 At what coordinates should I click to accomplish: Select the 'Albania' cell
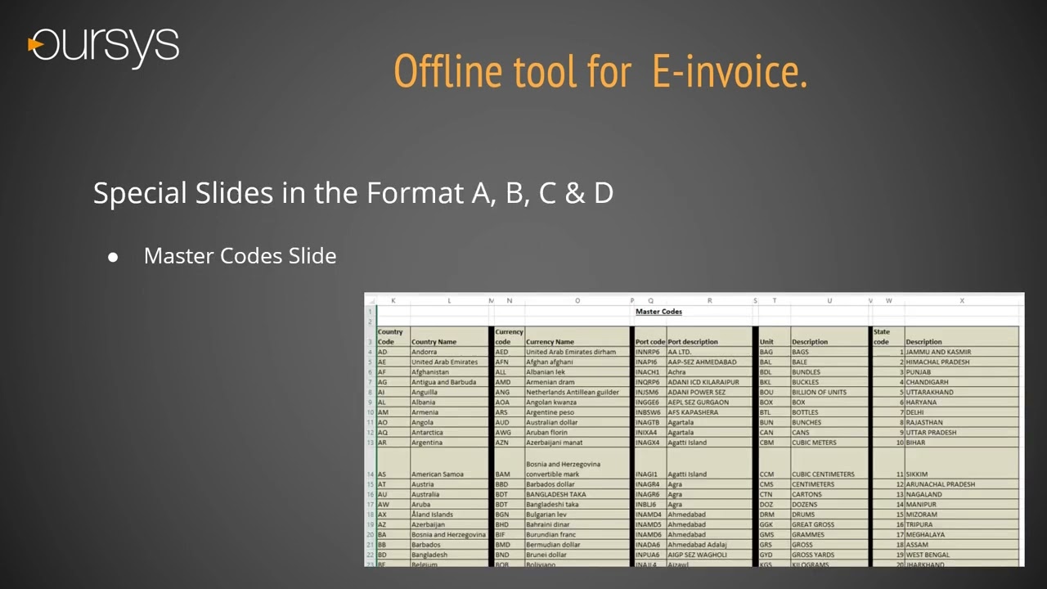(449, 402)
